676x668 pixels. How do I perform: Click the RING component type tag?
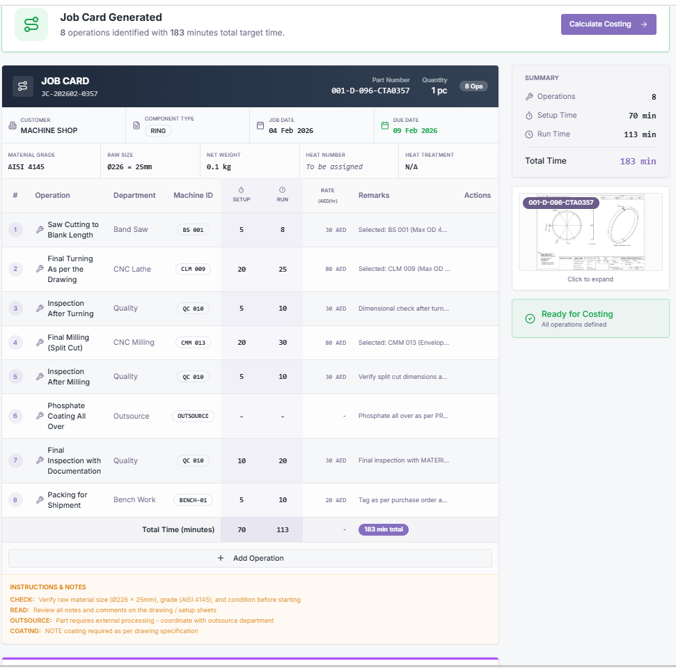158,130
